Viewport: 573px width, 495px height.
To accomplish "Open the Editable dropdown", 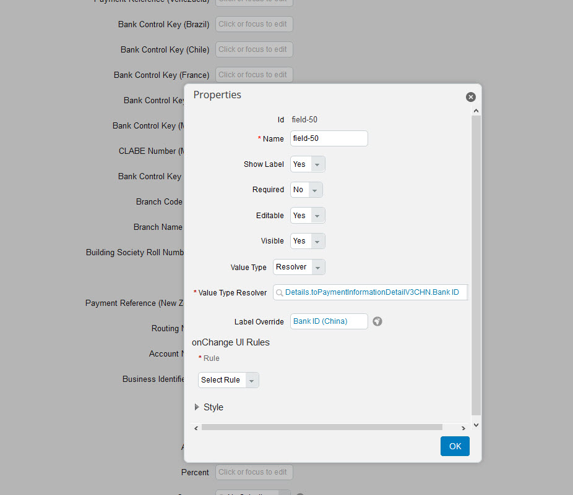I will pos(308,216).
